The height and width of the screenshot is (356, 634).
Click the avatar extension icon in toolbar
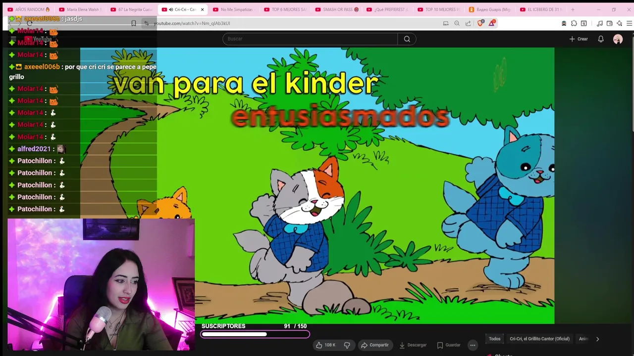(x=564, y=23)
